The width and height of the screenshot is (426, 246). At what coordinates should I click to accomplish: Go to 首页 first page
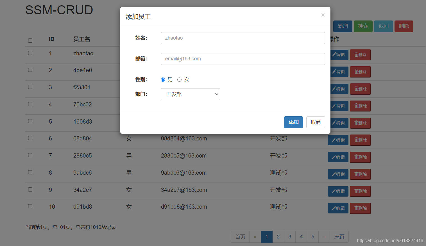click(x=240, y=237)
